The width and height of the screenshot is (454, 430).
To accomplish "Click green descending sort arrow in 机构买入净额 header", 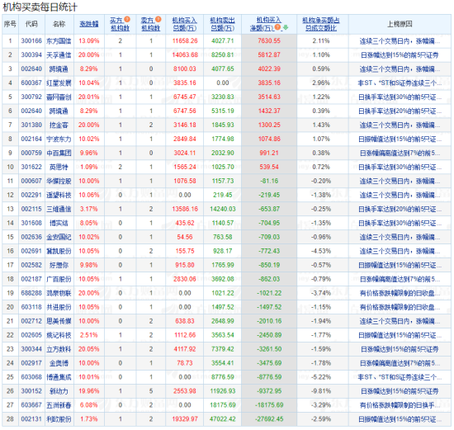I will 286,27.
